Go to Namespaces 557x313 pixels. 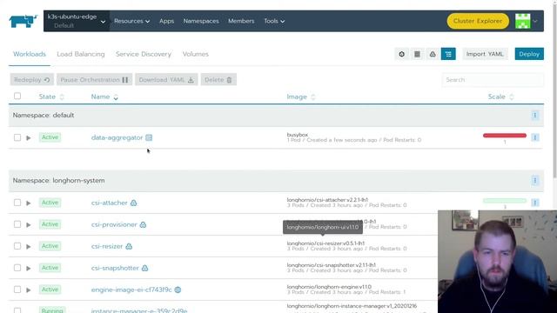pyautogui.click(x=201, y=21)
